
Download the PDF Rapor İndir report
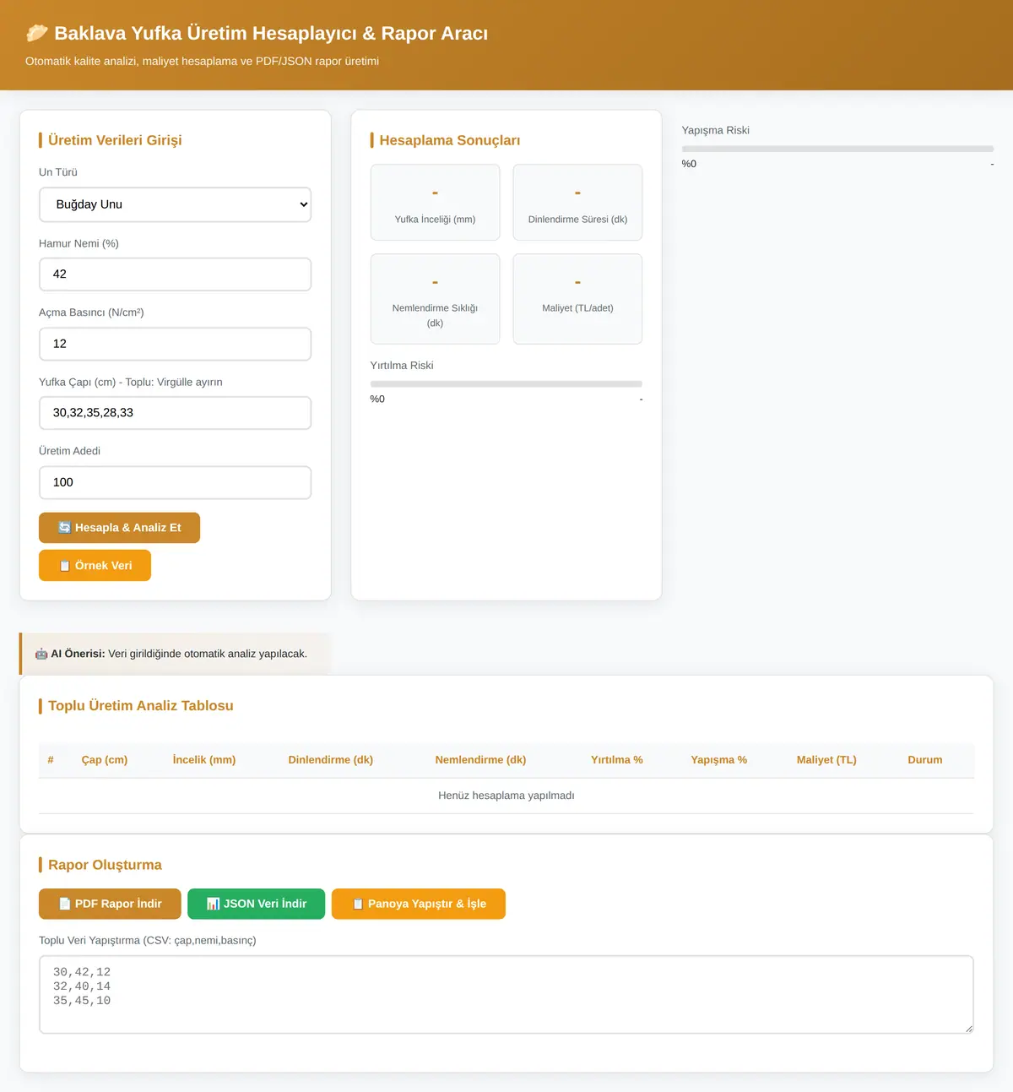[x=110, y=904]
